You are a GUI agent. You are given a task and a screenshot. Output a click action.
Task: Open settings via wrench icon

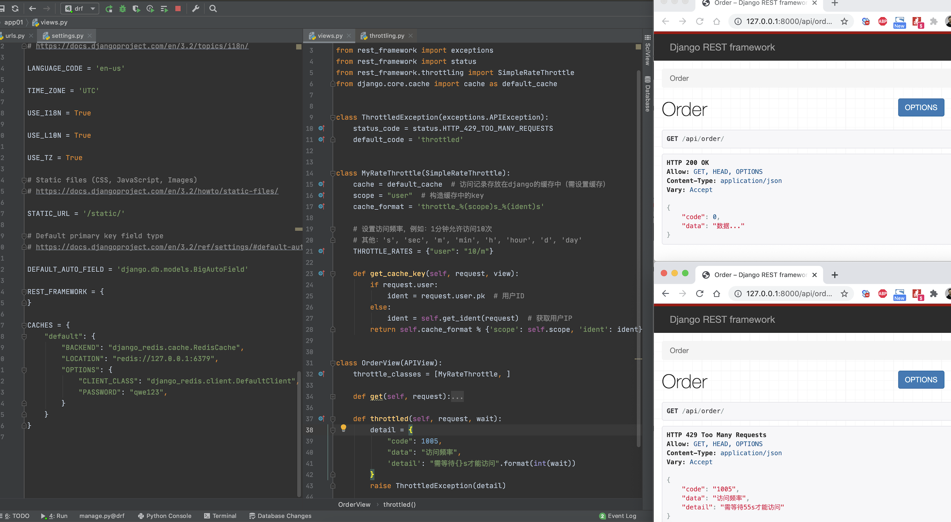click(195, 8)
